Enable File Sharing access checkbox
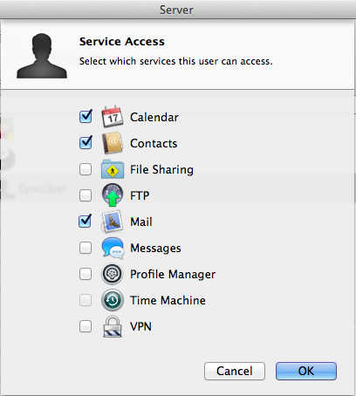 click(x=86, y=169)
